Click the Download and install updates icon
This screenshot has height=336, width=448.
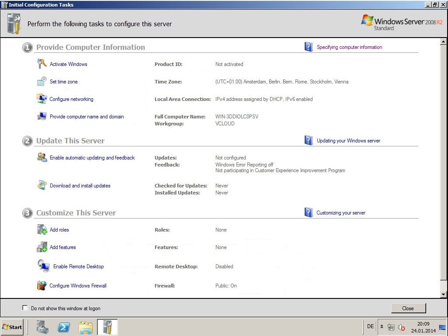[x=42, y=185]
